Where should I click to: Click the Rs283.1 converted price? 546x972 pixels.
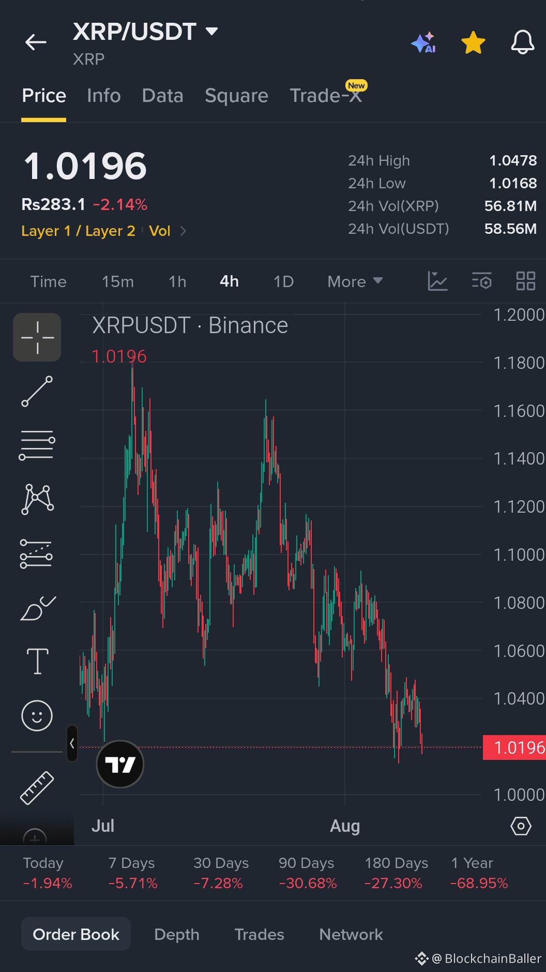(53, 205)
